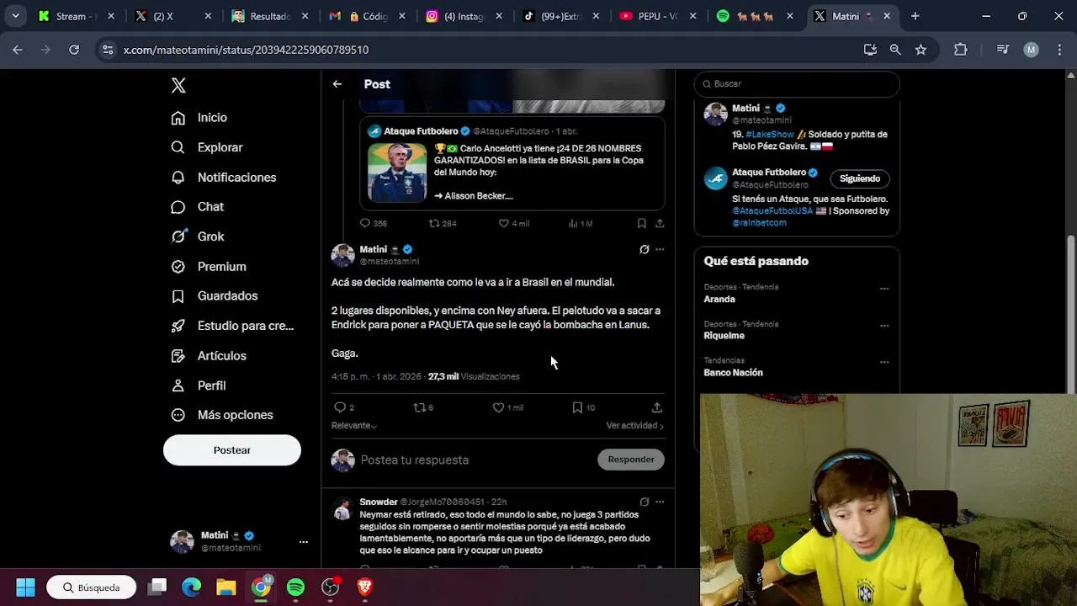The image size is (1077, 606).
Task: Share the quoted Ataque Futbolero tweet
Action: point(660,223)
